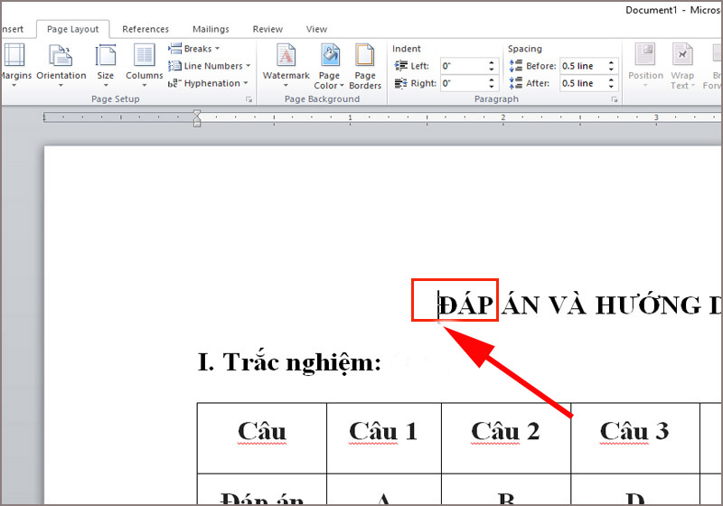Click the Breaks icon

(174, 49)
